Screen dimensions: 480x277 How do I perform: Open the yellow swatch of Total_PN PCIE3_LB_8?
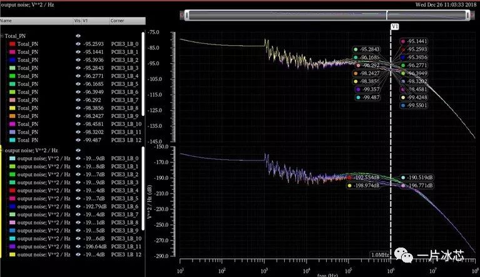point(13,108)
